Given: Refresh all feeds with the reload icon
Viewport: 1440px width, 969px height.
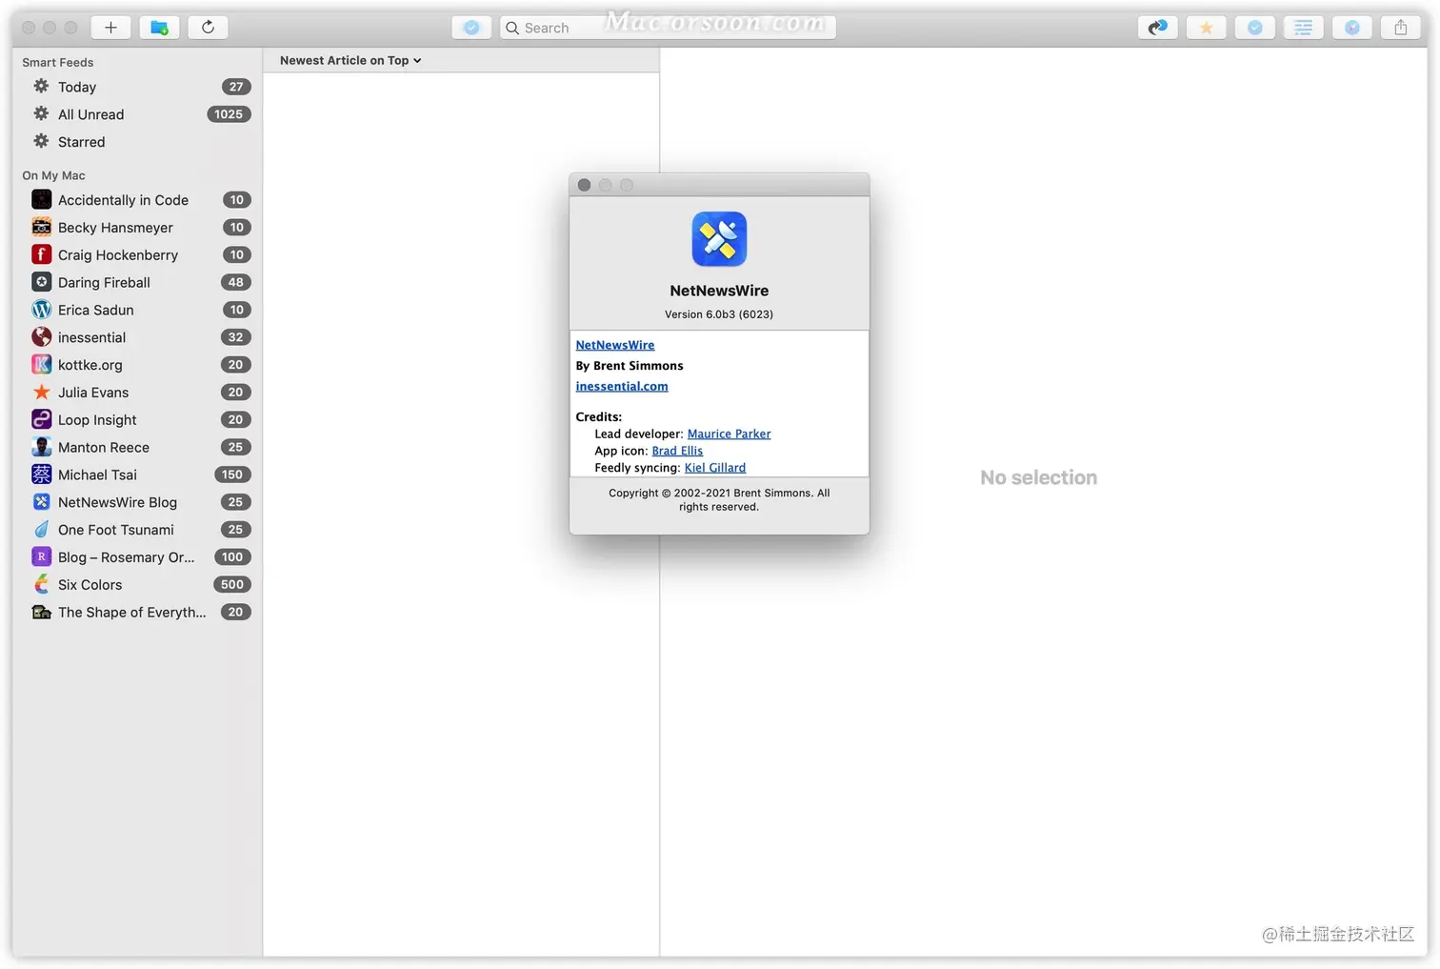Looking at the screenshot, I should tap(208, 28).
